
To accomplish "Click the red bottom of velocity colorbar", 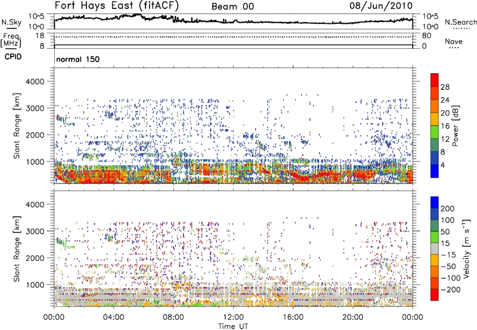I will 435,295.
